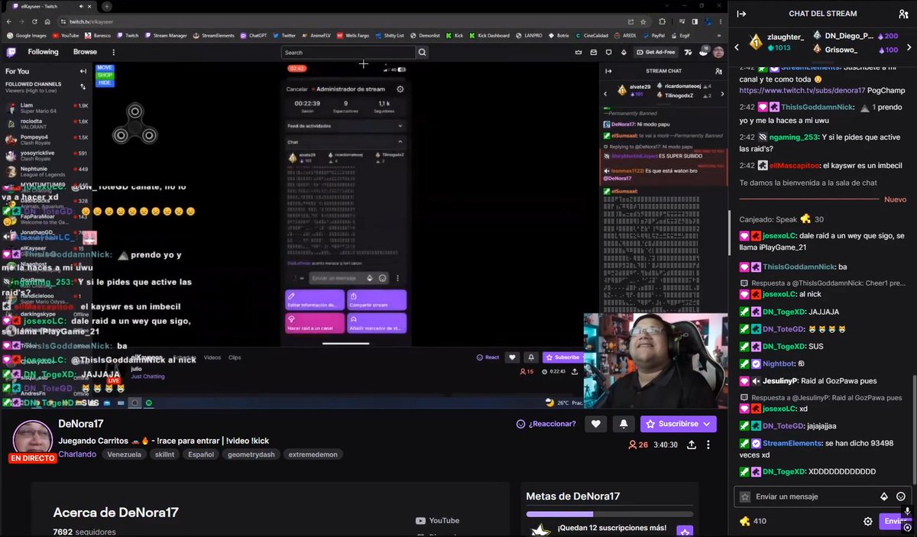Click the Español tag

click(201, 455)
